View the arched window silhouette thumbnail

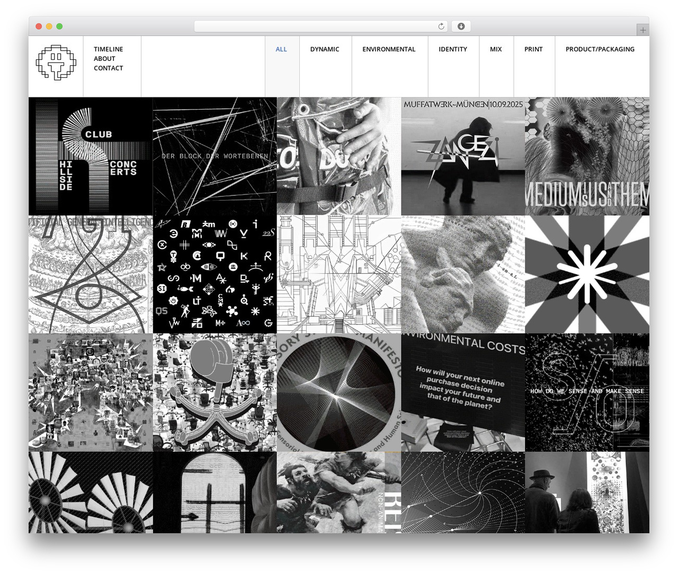tap(215, 492)
